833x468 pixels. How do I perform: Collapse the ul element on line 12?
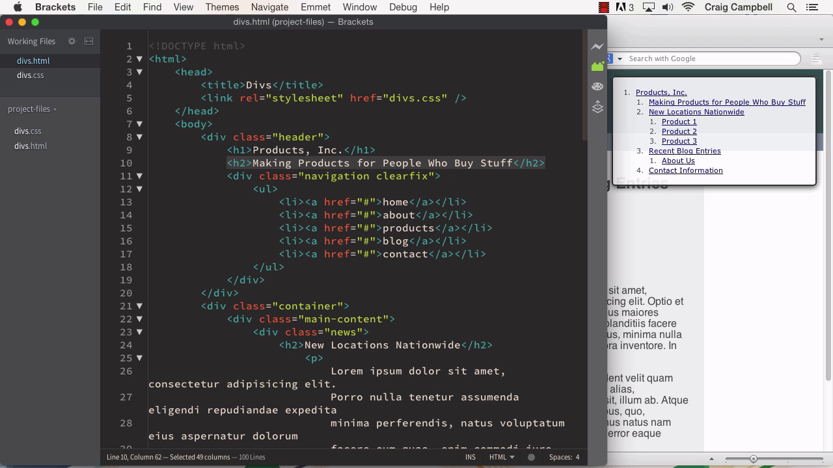(139, 189)
